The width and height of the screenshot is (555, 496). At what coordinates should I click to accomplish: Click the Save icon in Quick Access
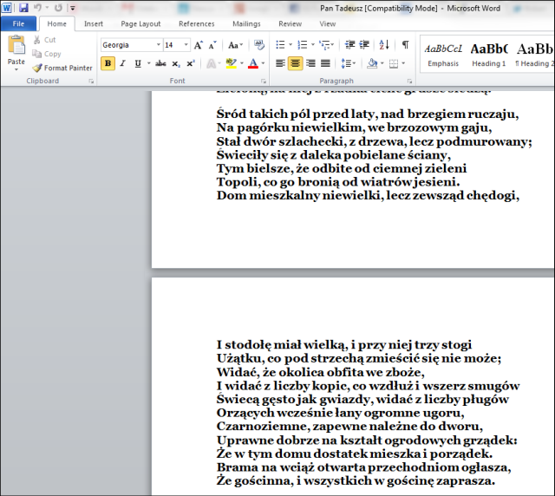pyautogui.click(x=23, y=8)
